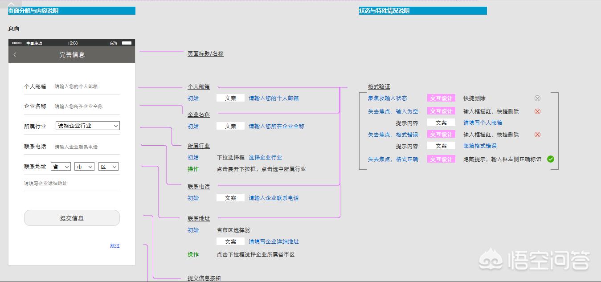Click the 请填写企业详细地址 field

(72, 184)
